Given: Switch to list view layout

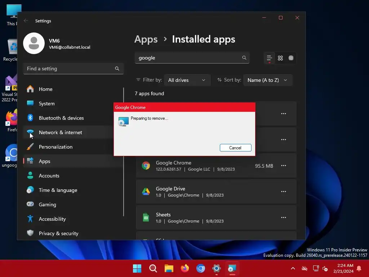Looking at the screenshot, I should [269, 58].
